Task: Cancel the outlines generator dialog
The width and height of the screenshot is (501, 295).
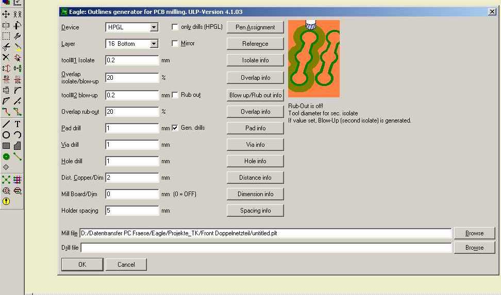Action: click(x=126, y=264)
